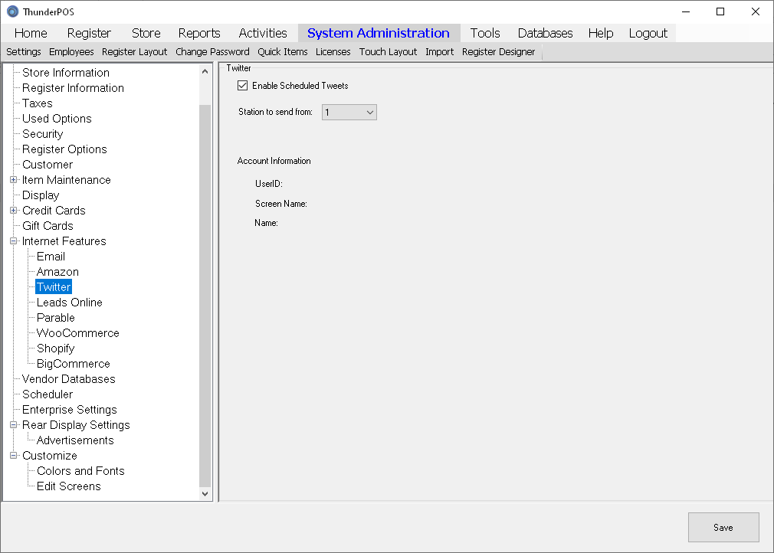Image resolution: width=774 pixels, height=553 pixels.
Task: Open Touch Layout in the submenu bar
Action: coord(388,52)
